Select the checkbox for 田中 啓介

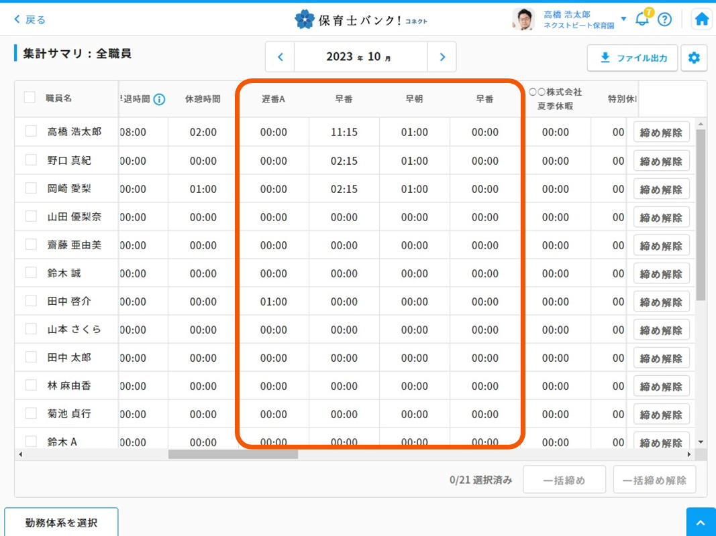(x=31, y=301)
